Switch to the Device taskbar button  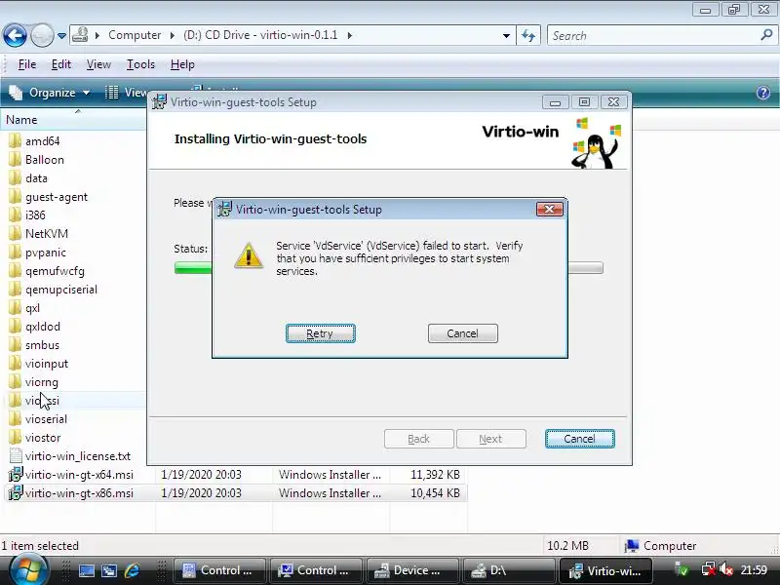coord(411,570)
